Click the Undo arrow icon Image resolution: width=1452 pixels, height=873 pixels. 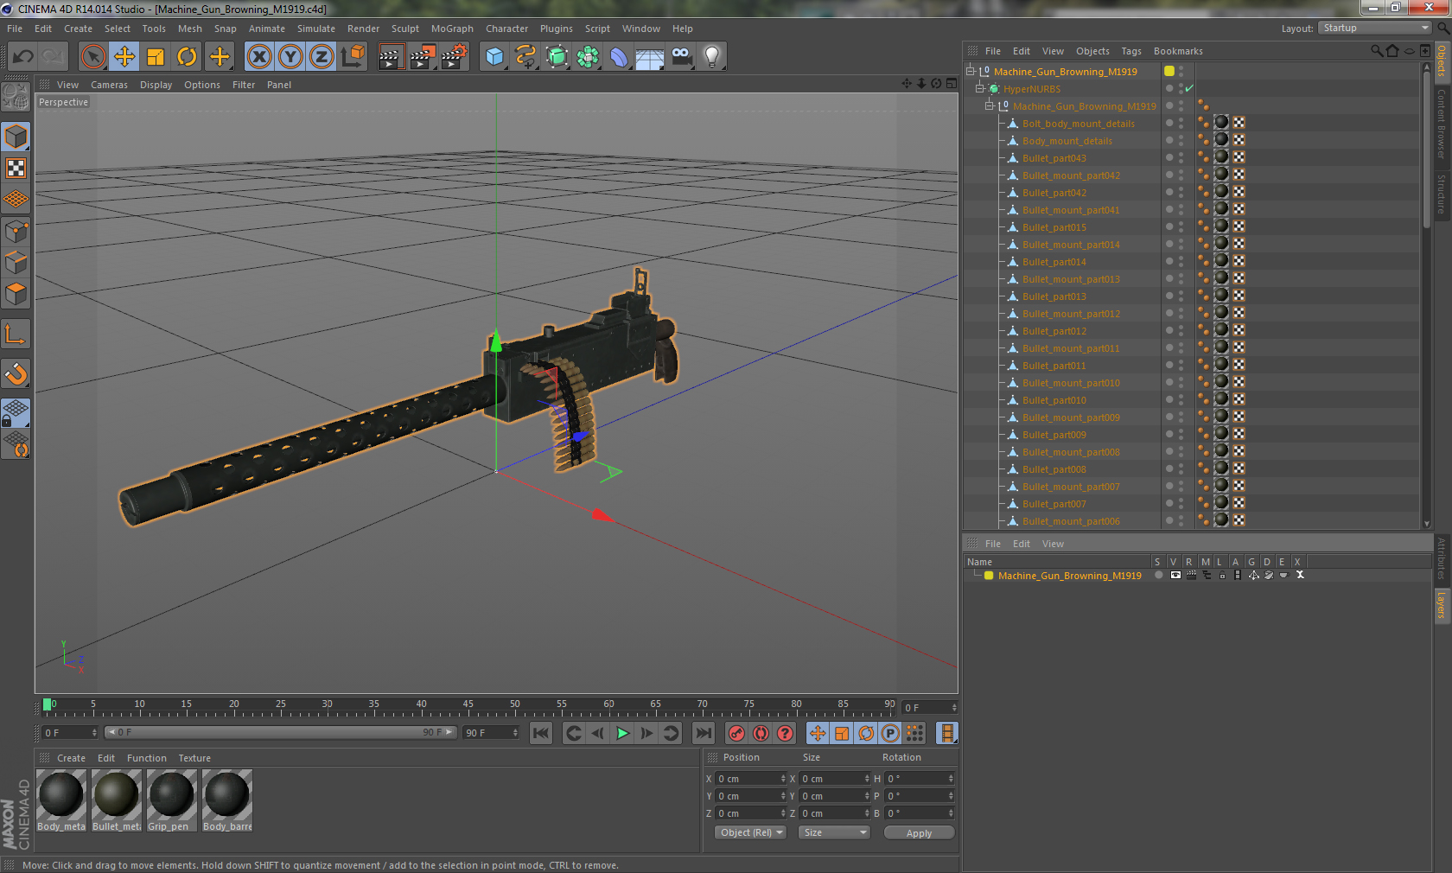[23, 57]
